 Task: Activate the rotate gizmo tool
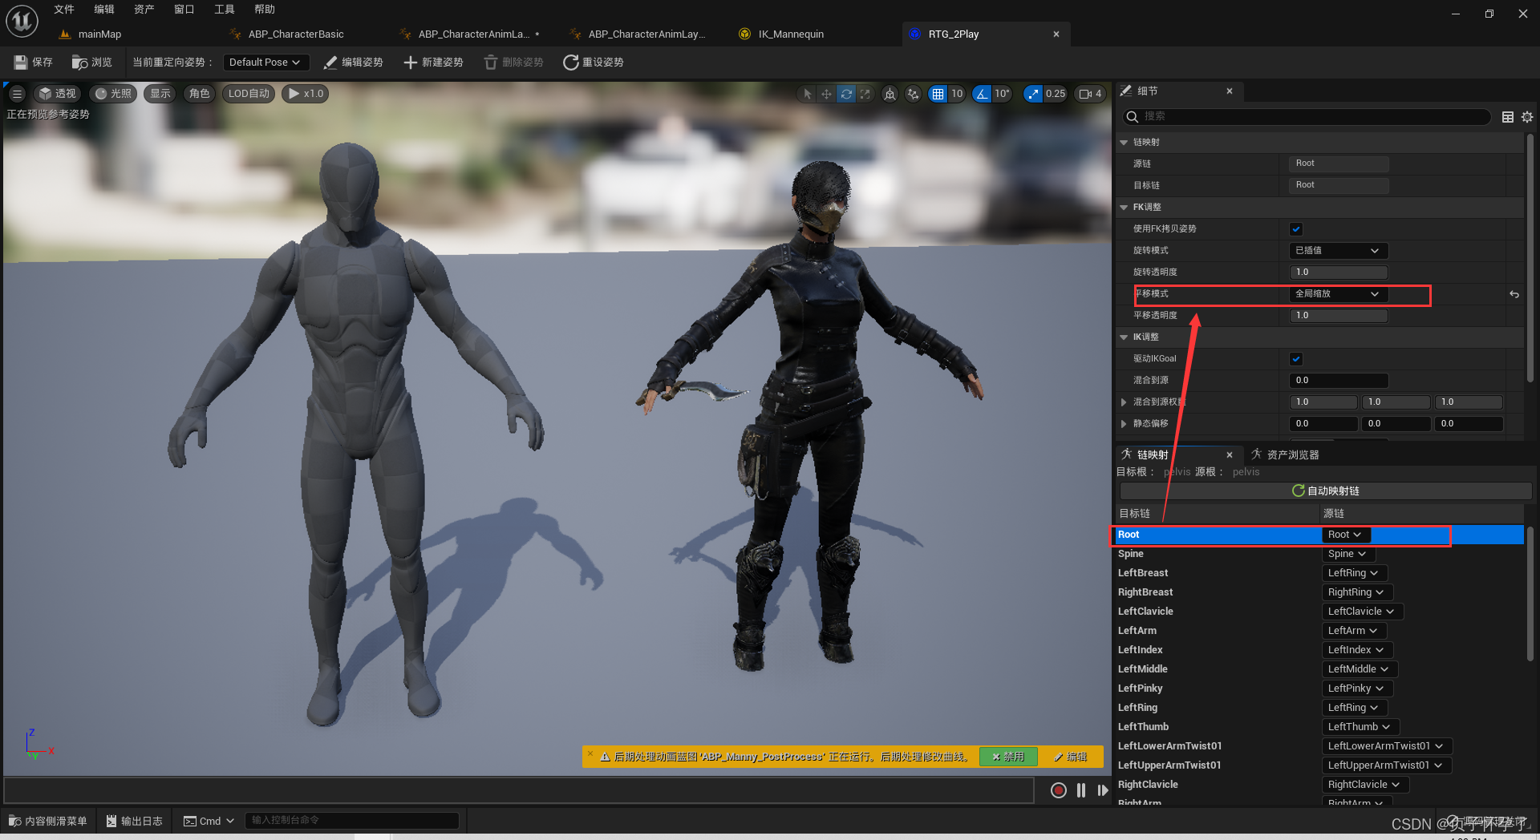pos(846,94)
